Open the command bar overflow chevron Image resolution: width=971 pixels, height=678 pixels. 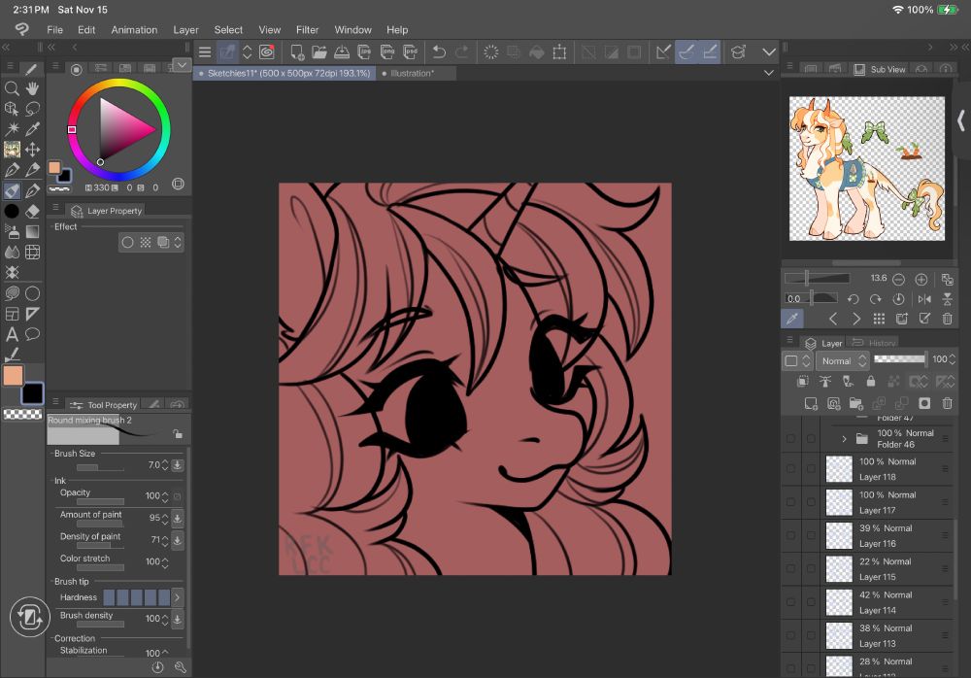[768, 52]
